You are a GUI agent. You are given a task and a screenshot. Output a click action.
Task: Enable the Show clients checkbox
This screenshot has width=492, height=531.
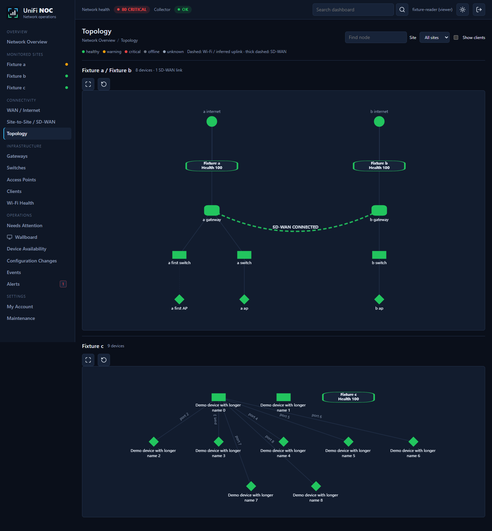tap(456, 37)
